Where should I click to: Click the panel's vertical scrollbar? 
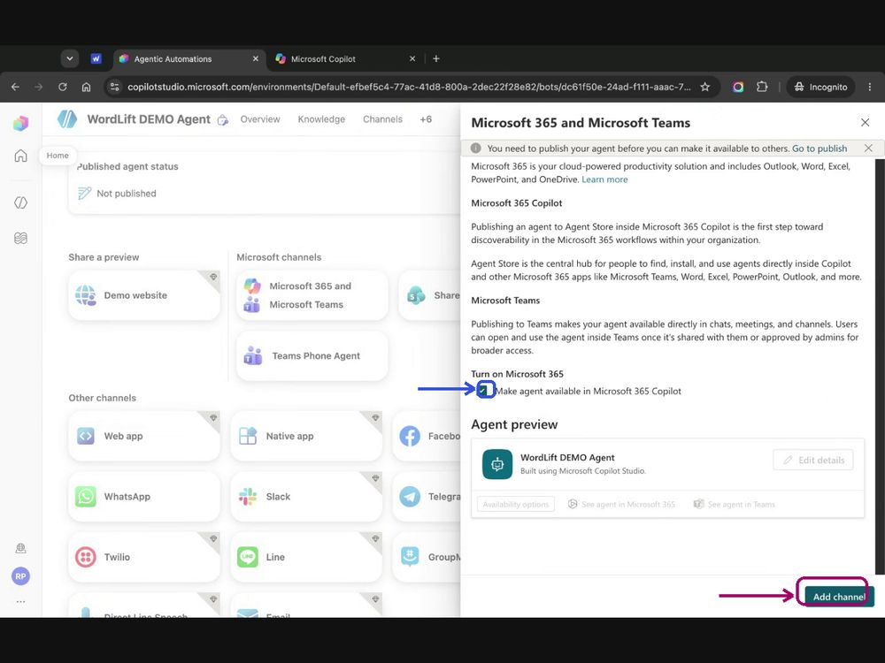(x=880, y=367)
